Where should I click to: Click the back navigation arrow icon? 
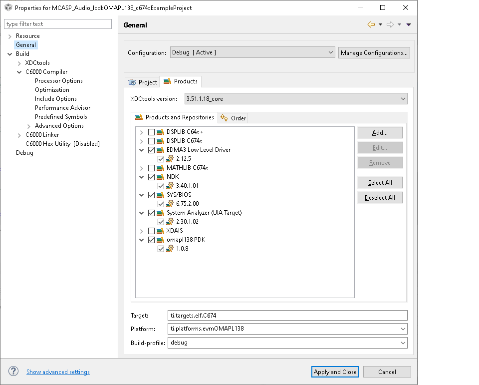(371, 24)
